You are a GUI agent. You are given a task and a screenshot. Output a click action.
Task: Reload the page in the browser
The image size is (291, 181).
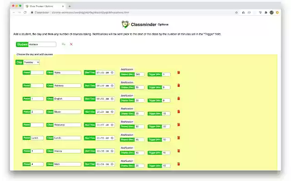pos(25,13)
